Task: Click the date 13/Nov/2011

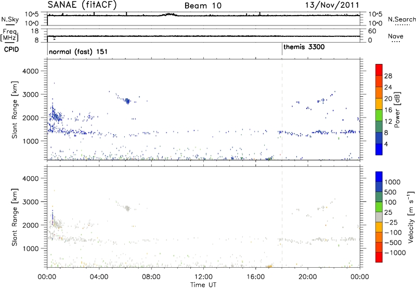Action: (x=332, y=5)
